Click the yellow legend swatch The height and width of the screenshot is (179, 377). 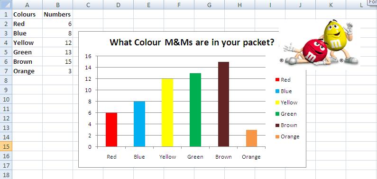(277, 102)
